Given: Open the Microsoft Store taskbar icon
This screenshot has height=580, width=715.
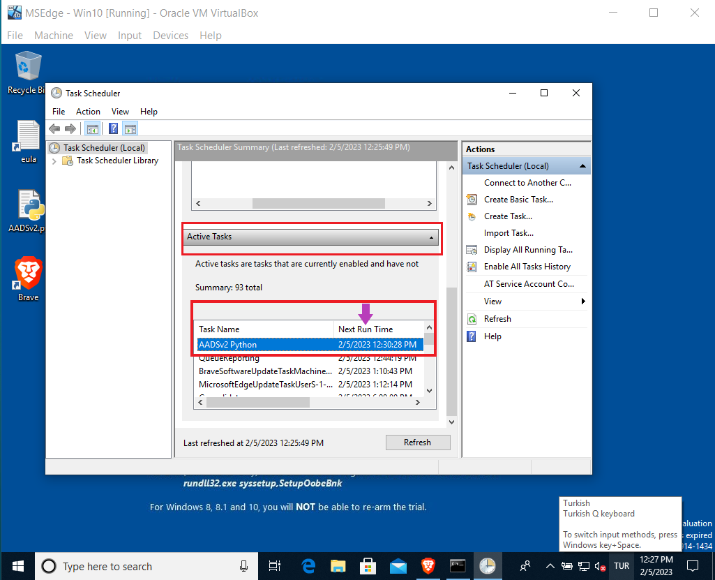Looking at the screenshot, I should click(368, 565).
